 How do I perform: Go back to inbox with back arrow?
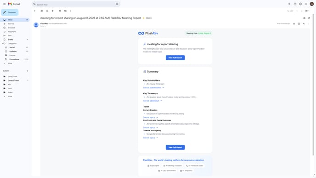(x=34, y=11)
